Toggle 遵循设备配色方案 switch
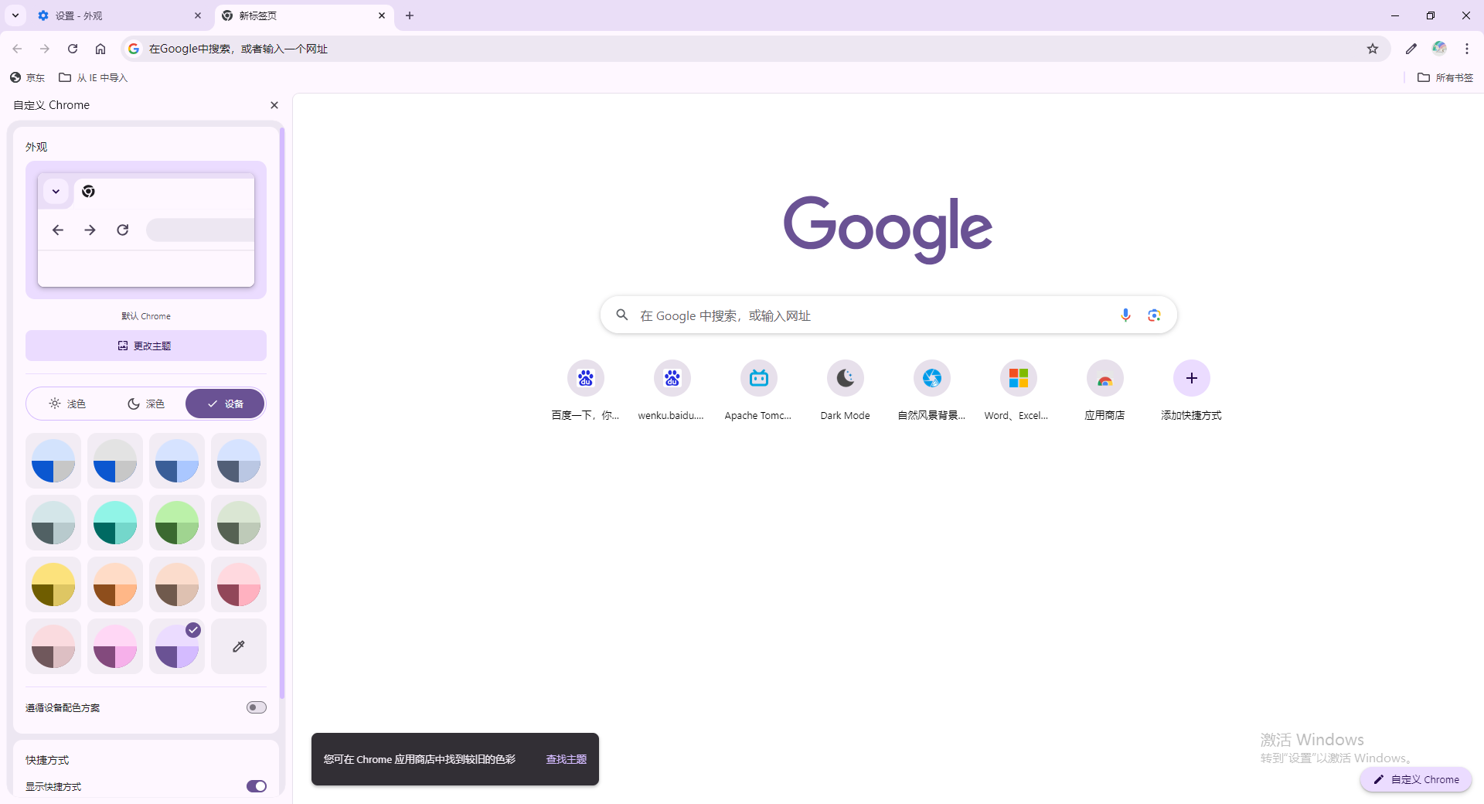Image resolution: width=1484 pixels, height=804 pixels. (x=257, y=707)
